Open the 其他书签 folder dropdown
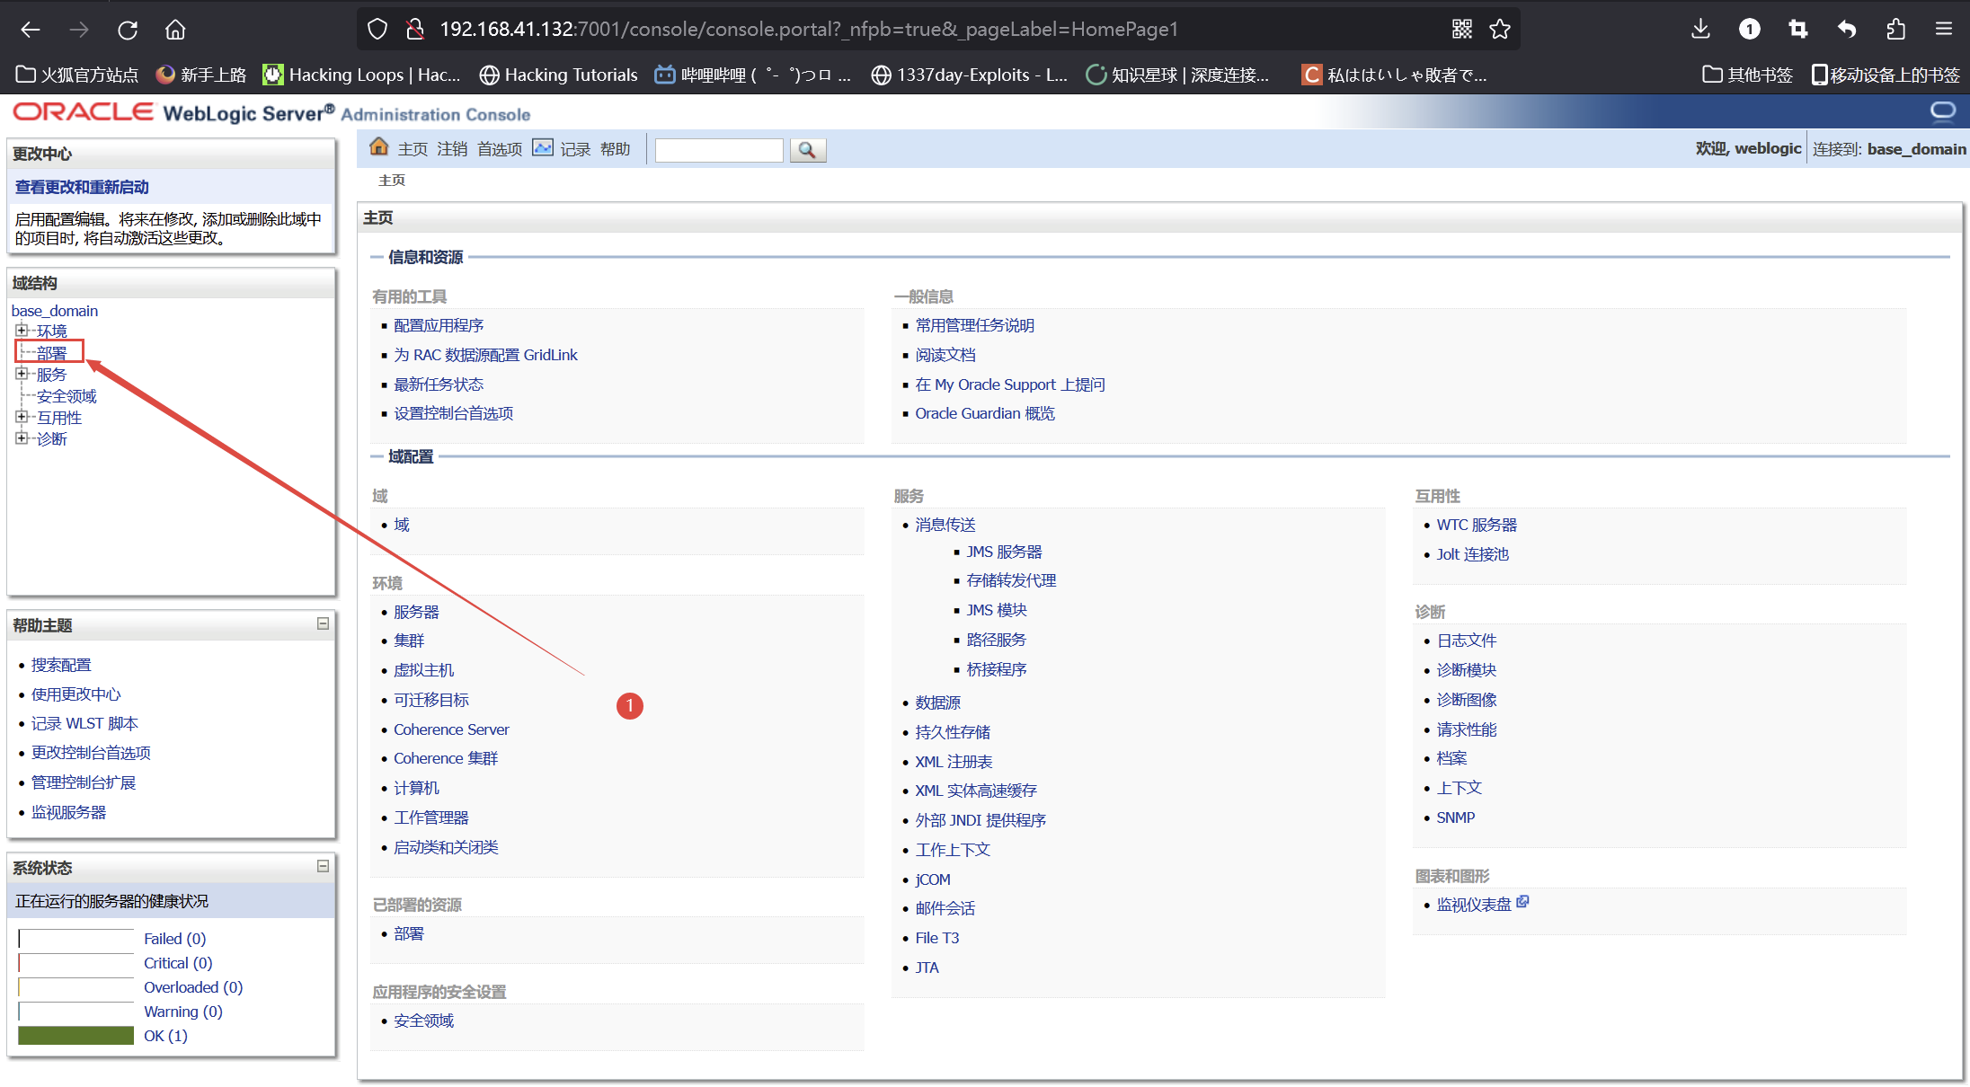 [1747, 75]
